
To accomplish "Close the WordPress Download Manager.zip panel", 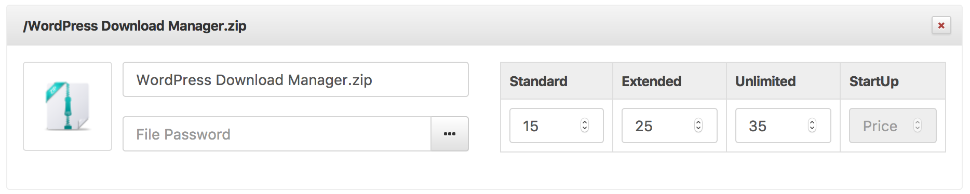I will point(941,25).
